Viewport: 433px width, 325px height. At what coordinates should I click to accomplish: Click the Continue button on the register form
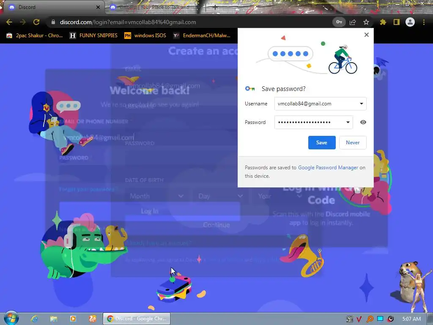pos(216,225)
